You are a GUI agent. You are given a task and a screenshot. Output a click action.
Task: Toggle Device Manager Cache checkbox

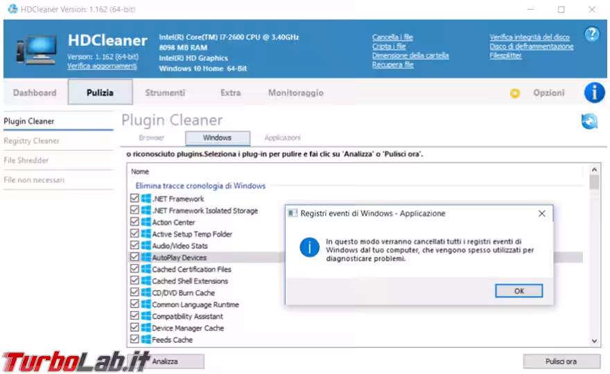[x=134, y=328]
